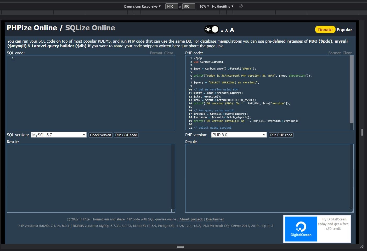Open the About project link
Screen dimensions: 367x251
[x=191, y=219]
